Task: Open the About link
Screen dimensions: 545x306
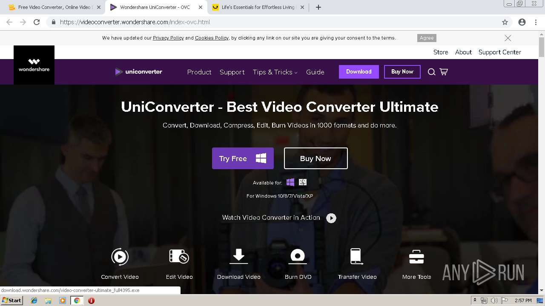Action: click(x=463, y=52)
